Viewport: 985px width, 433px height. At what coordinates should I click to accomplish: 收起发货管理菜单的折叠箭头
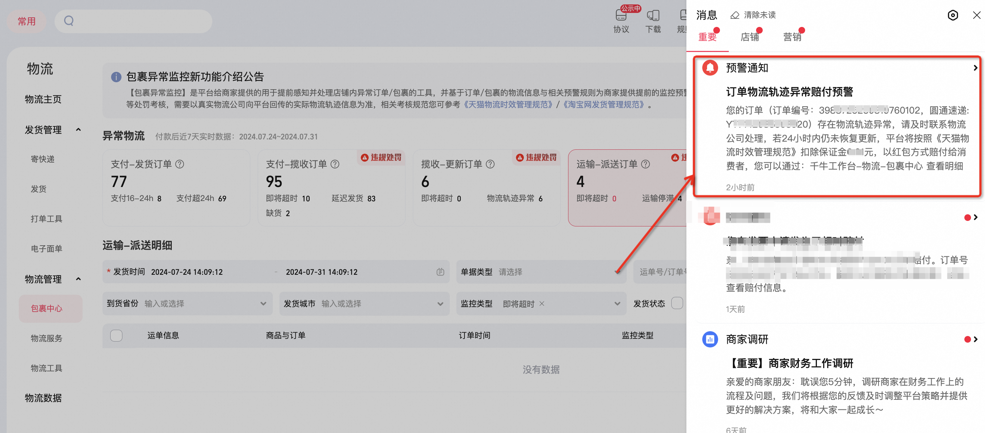[79, 130]
